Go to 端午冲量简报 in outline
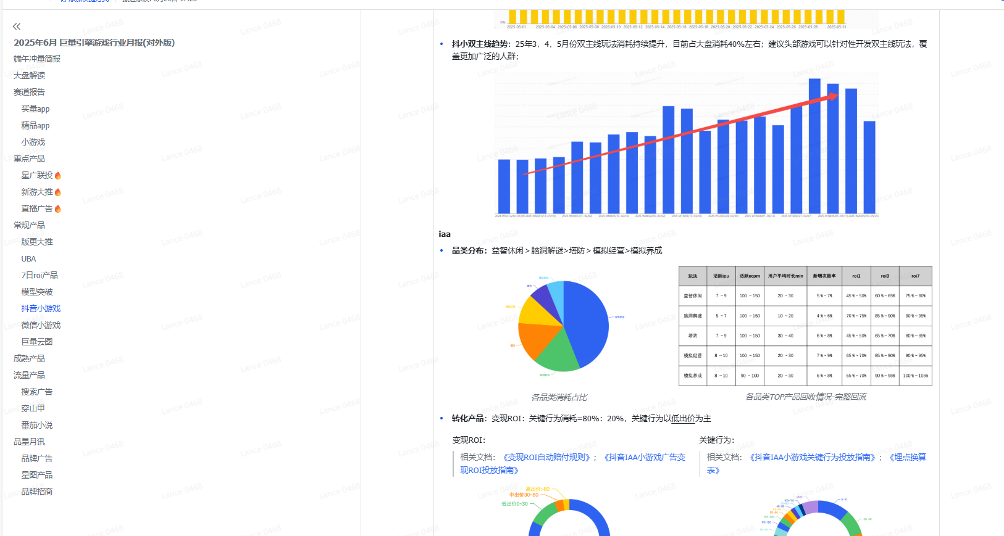This screenshot has height=536, width=1004. point(37,59)
